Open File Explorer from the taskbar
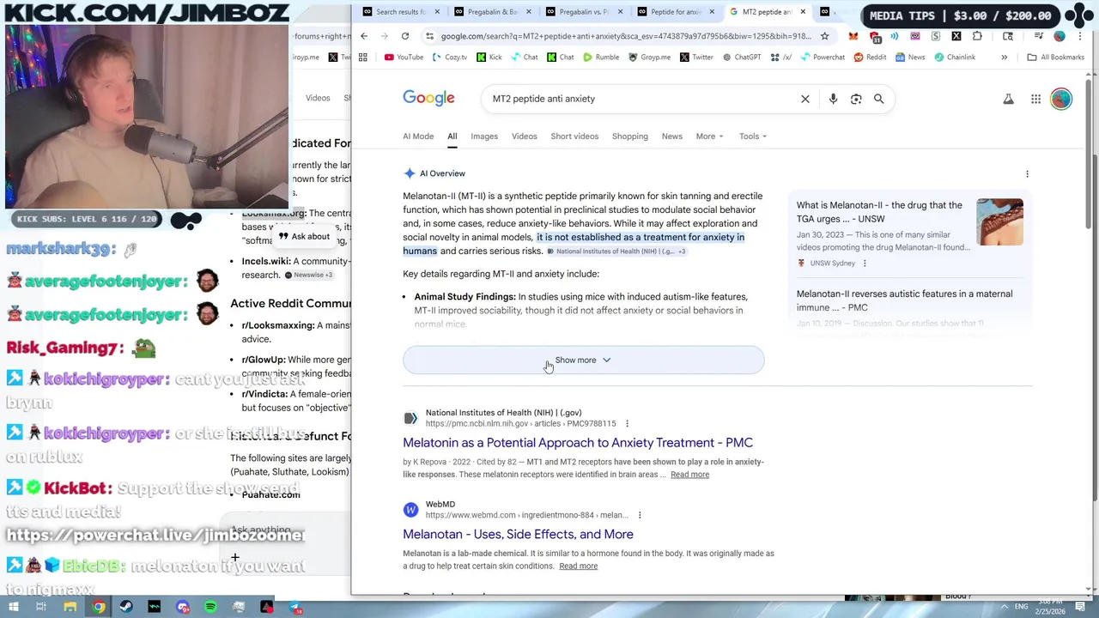This screenshot has height=618, width=1099. tap(70, 608)
